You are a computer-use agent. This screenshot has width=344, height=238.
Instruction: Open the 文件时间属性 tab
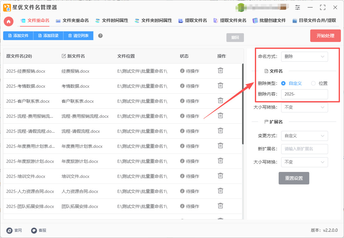coord(112,21)
